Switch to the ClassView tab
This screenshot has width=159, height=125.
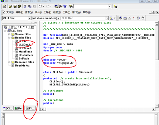tap(8, 108)
